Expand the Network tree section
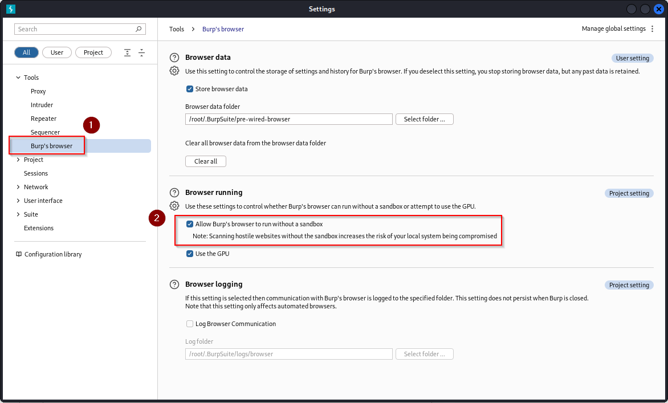Image resolution: width=668 pixels, height=403 pixels. 18,187
